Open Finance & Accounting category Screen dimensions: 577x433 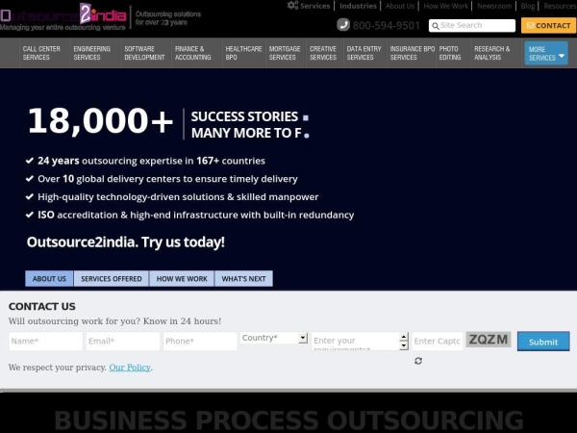[x=193, y=53]
